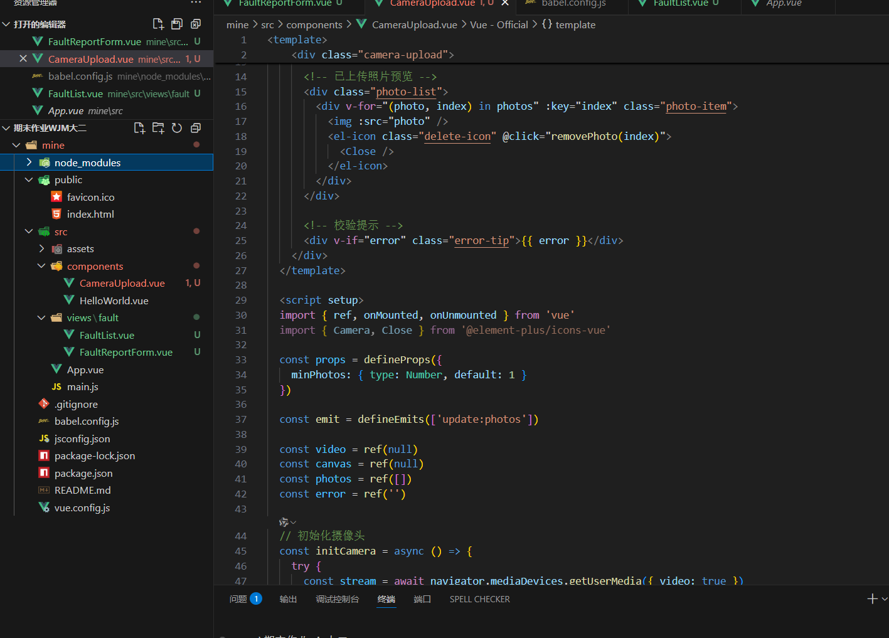This screenshot has height=638, width=889.
Task: Close CameraUpload.vue in open editors list
Action: coord(23,58)
